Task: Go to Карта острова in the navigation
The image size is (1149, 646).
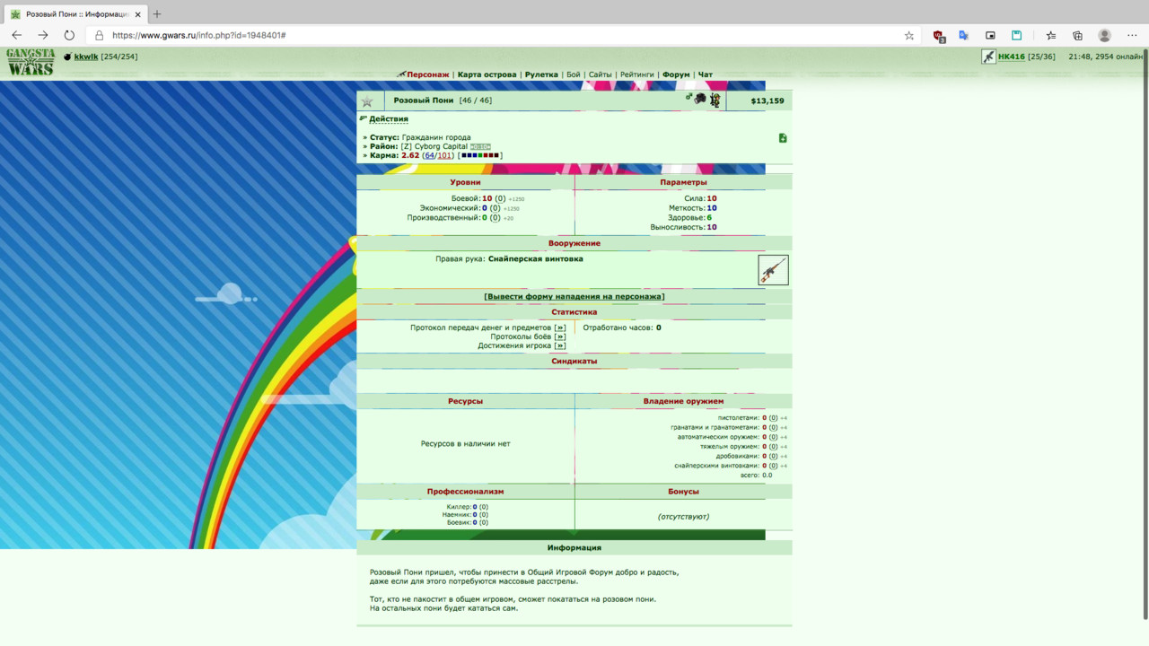Action: [x=487, y=74]
